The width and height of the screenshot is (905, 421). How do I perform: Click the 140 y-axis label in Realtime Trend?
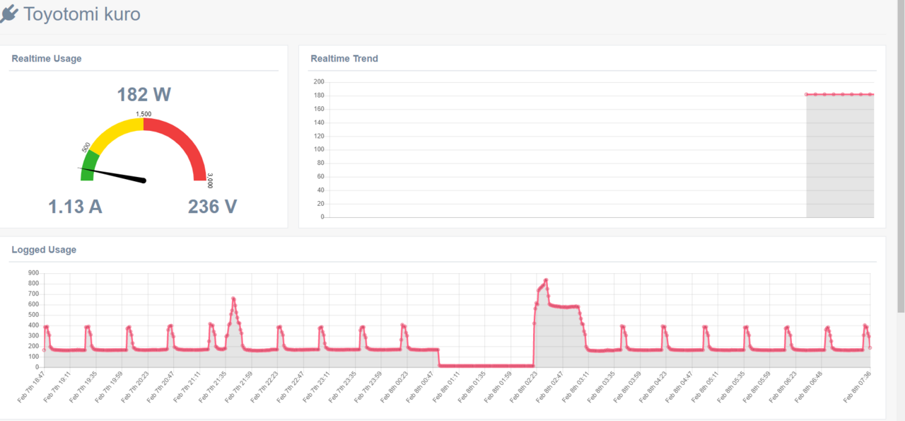tap(318, 122)
